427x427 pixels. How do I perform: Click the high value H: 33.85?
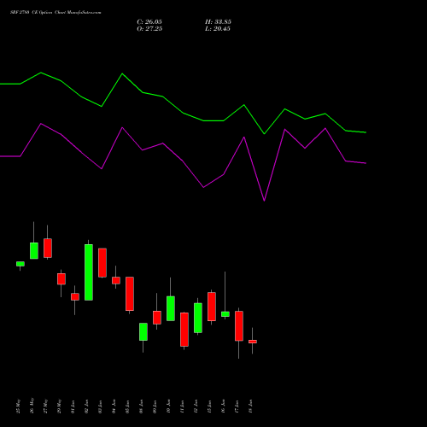pos(218,22)
